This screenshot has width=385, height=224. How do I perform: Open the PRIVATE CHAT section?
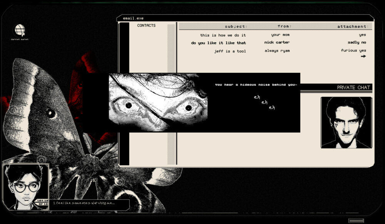(x=353, y=88)
